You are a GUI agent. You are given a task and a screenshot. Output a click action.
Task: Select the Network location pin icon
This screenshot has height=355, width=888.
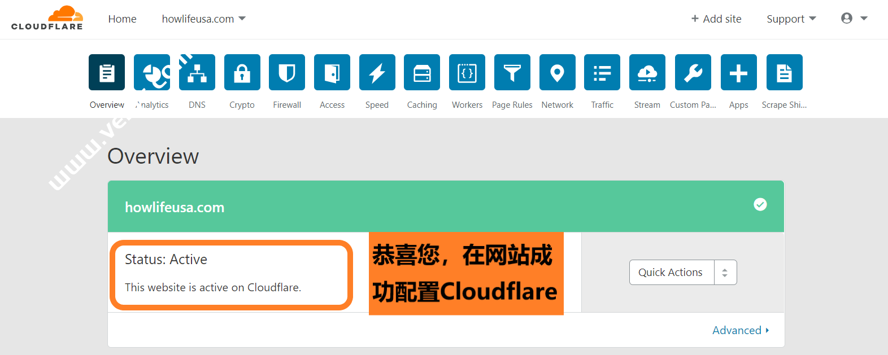coord(557,72)
